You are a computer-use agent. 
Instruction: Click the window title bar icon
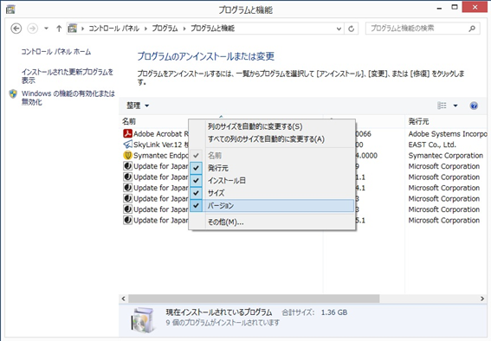(x=10, y=10)
